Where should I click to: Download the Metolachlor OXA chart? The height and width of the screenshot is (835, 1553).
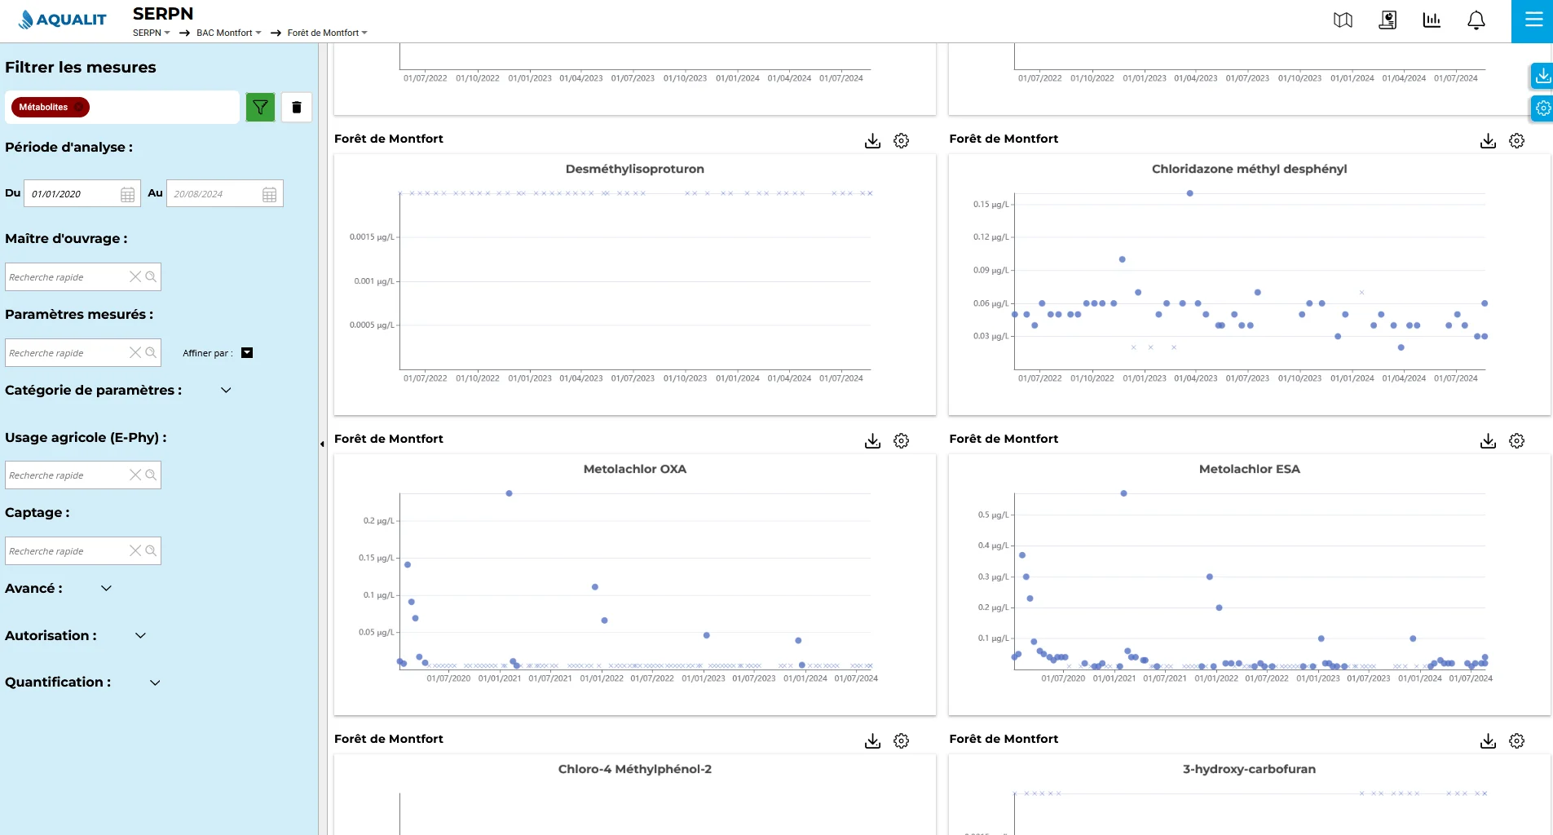point(872,440)
